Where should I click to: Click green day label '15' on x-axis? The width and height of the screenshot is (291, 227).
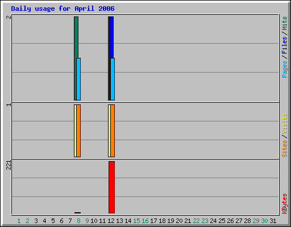point(136,221)
